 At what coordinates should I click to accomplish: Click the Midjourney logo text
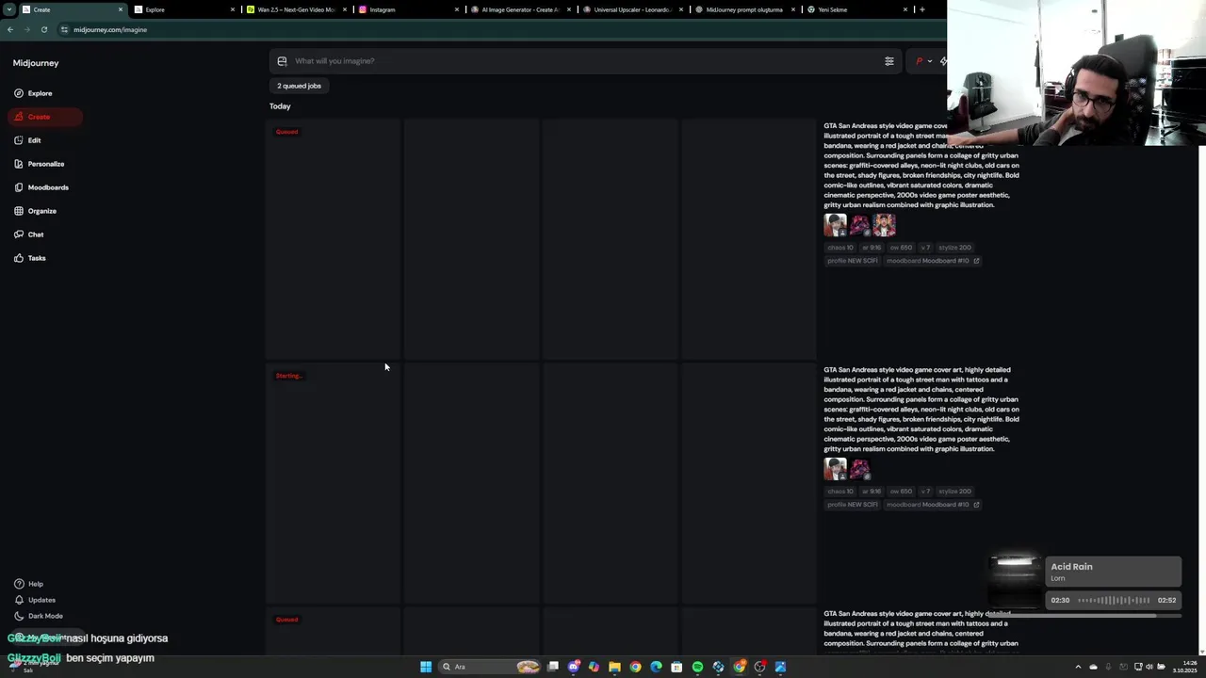point(36,63)
